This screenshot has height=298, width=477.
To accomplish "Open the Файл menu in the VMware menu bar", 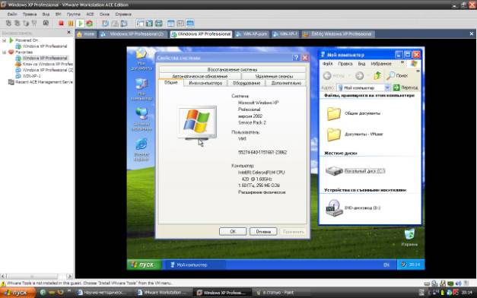I will tap(12, 14).
